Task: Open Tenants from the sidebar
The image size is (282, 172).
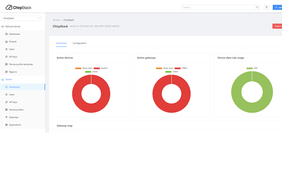Action: (13, 42)
